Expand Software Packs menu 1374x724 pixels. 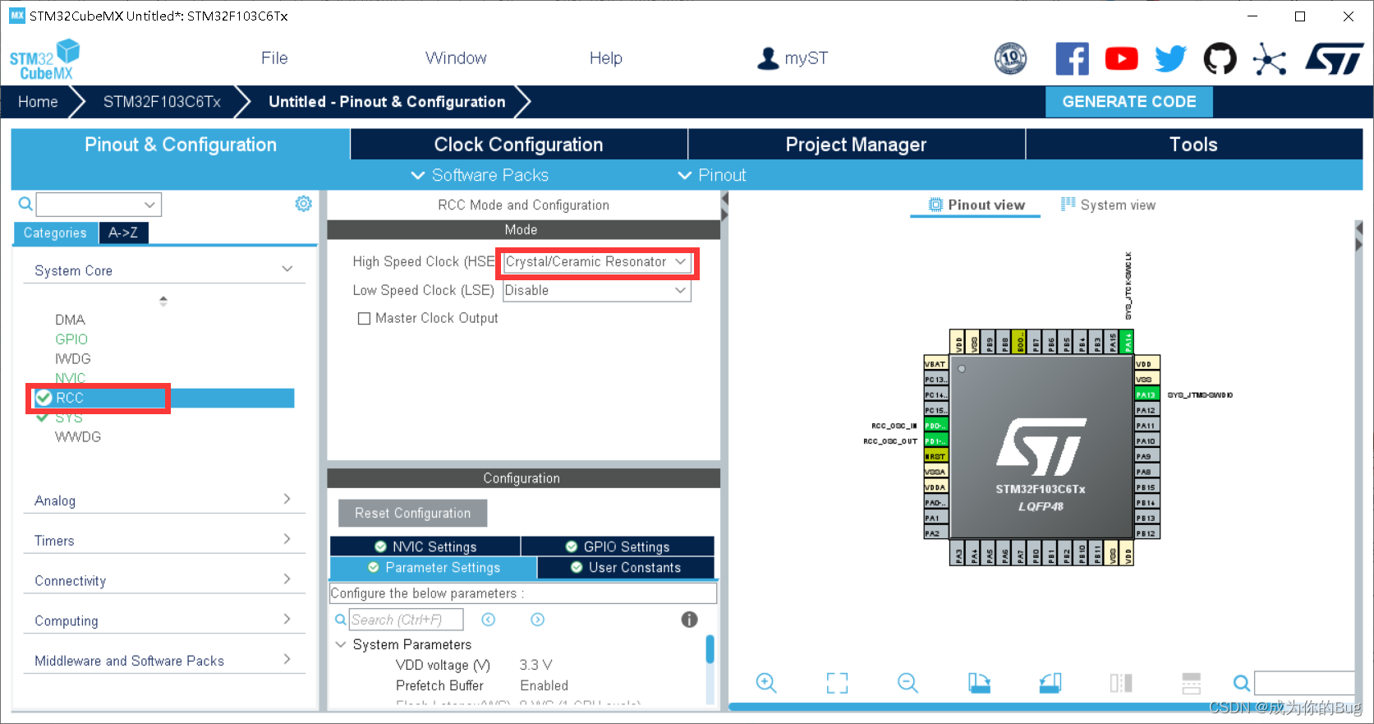(x=480, y=175)
